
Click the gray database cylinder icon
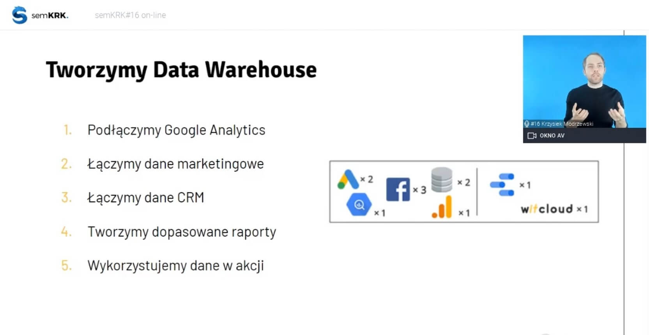pos(442,180)
